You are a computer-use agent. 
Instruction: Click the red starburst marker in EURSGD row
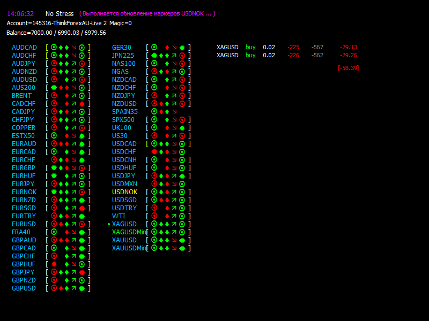click(x=82, y=208)
